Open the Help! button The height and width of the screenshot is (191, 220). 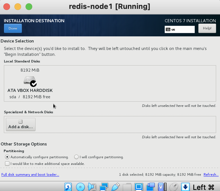[x=207, y=28]
